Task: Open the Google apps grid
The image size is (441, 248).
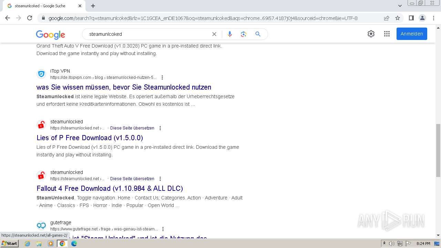Action: [x=387, y=34]
